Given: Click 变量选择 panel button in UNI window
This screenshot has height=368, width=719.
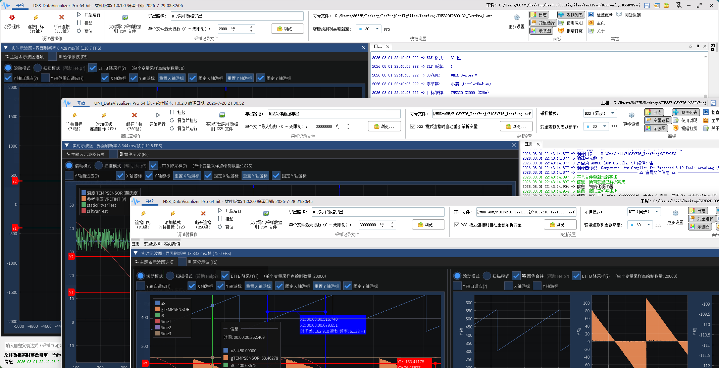Looking at the screenshot, I should click(658, 120).
